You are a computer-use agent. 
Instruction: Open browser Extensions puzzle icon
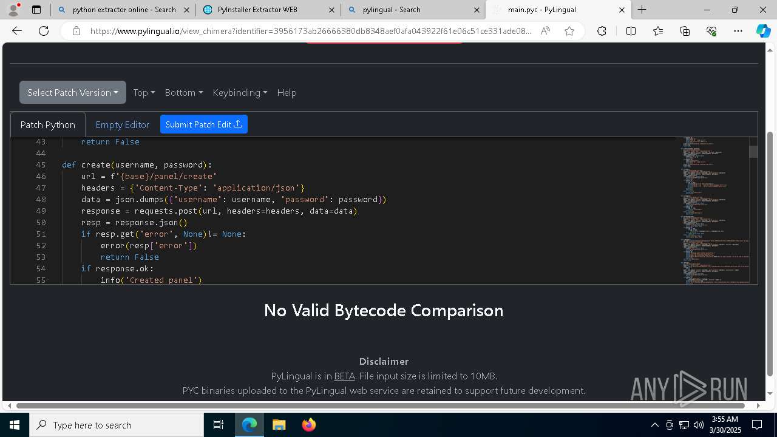tap(602, 31)
